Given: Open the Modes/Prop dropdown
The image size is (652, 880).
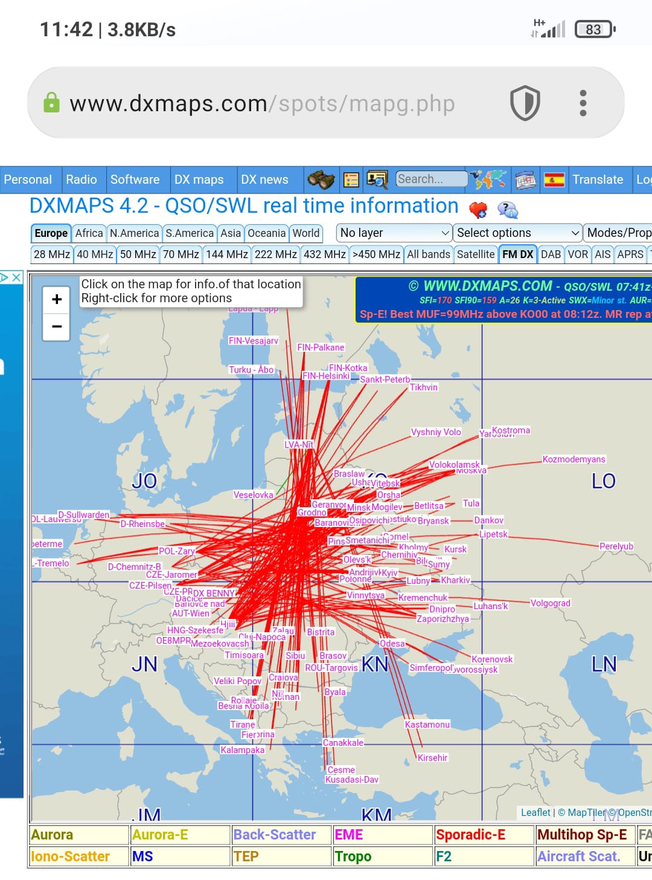Looking at the screenshot, I should coord(618,233).
